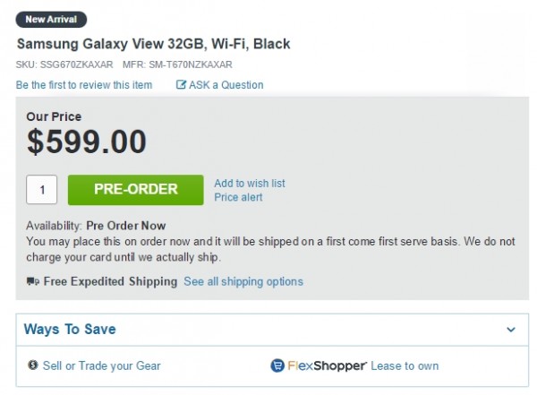Screen dimensions: 537x395
Task: Click the $599.00 price text
Action: 87,142
